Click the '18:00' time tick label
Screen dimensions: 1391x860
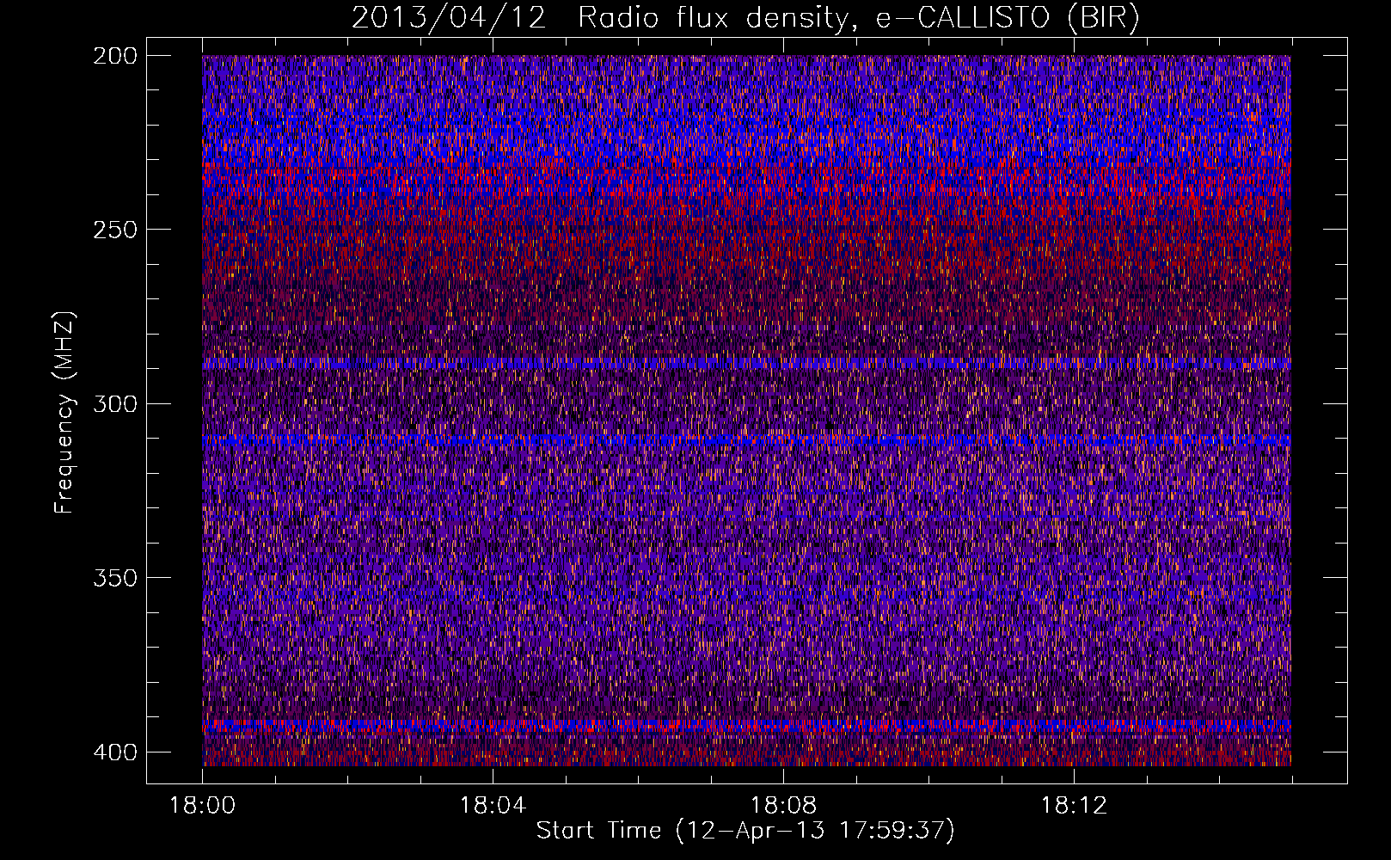tap(203, 806)
